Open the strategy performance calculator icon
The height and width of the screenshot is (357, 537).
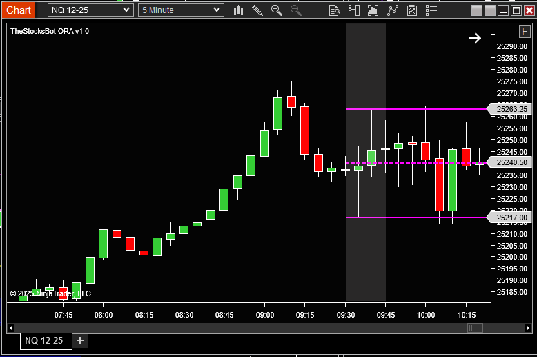[x=412, y=10]
